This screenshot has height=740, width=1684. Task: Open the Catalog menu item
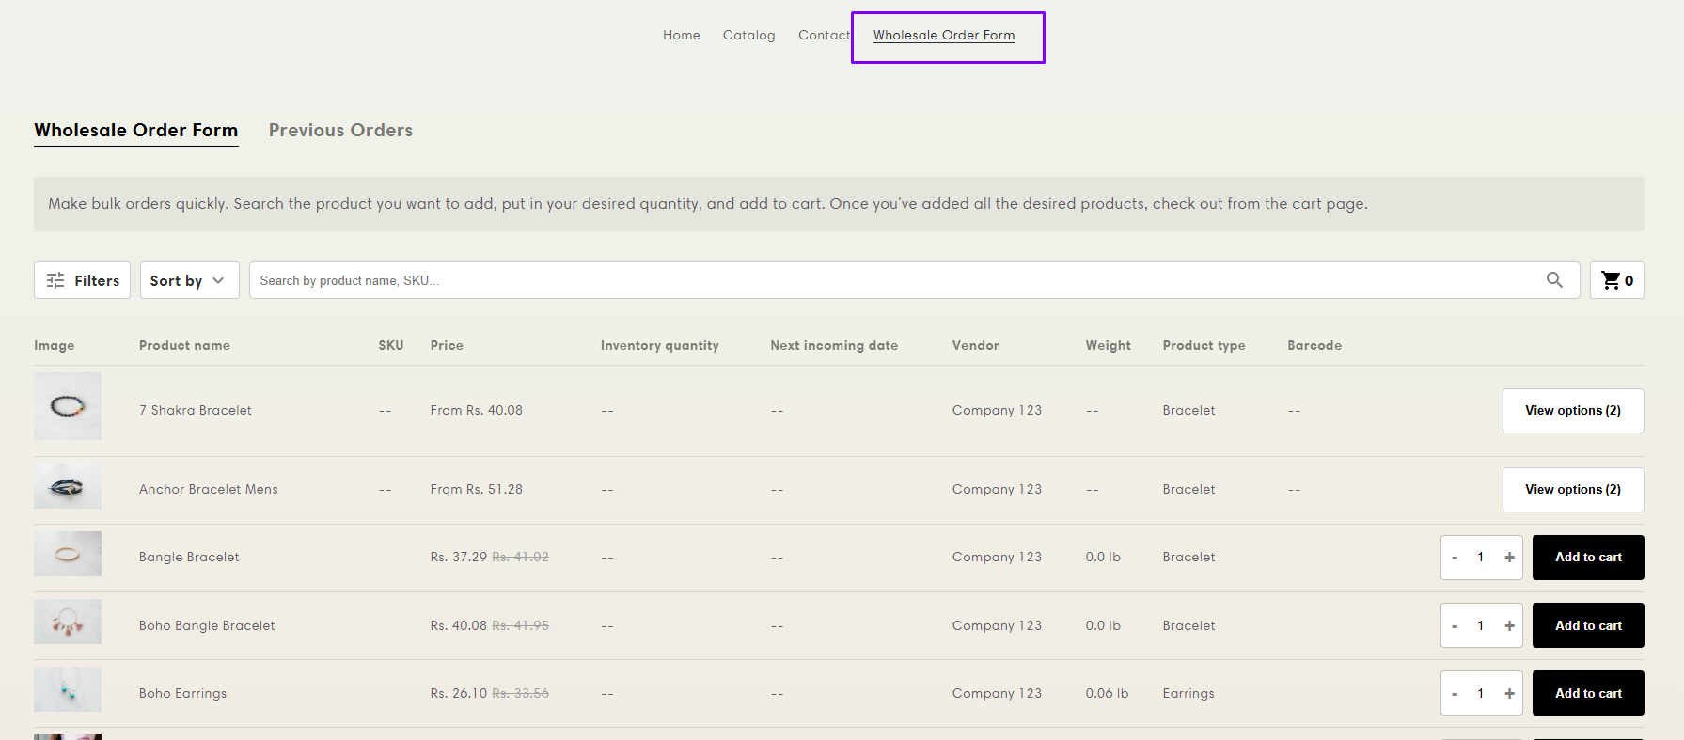[x=748, y=35]
